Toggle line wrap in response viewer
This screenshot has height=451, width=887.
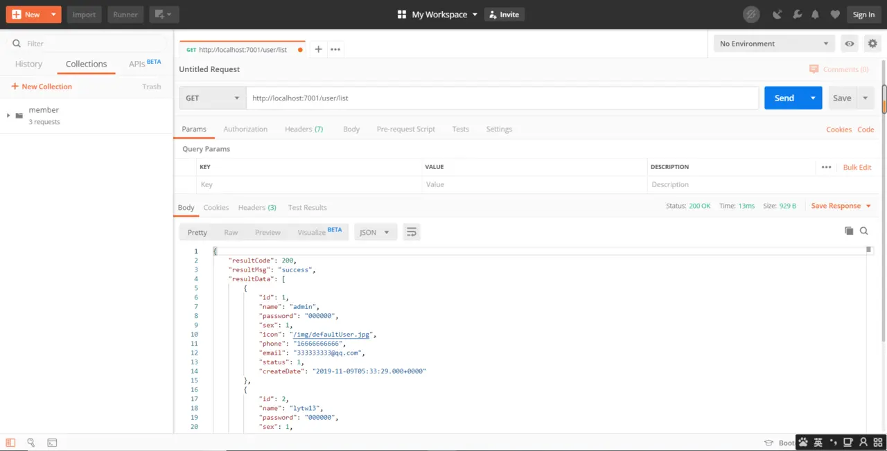[412, 232]
